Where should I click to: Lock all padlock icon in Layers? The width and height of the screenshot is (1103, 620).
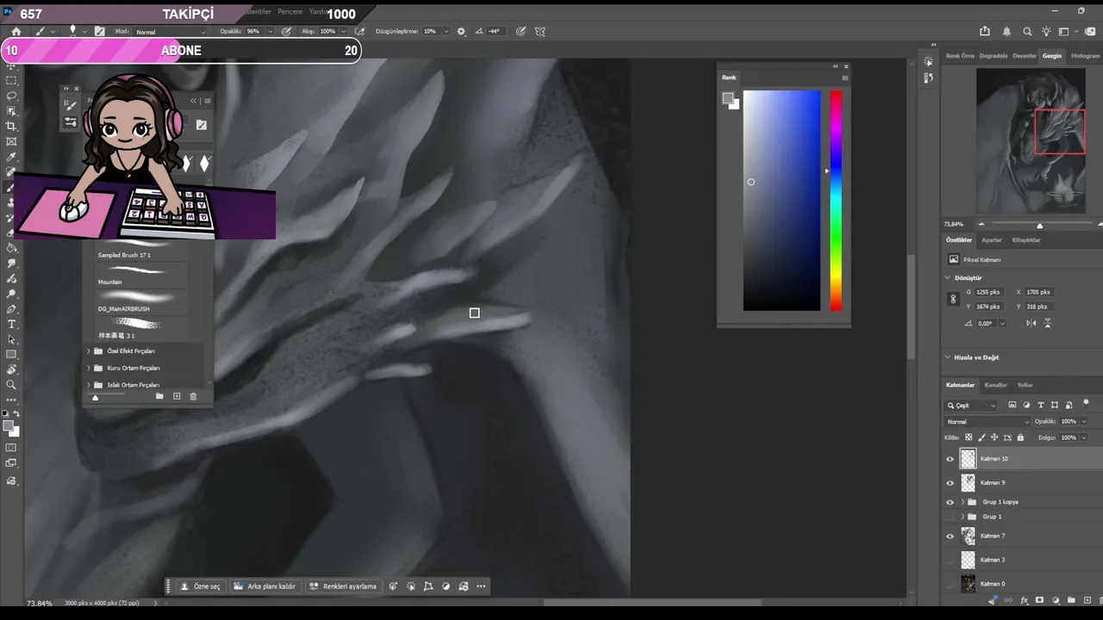(1020, 437)
